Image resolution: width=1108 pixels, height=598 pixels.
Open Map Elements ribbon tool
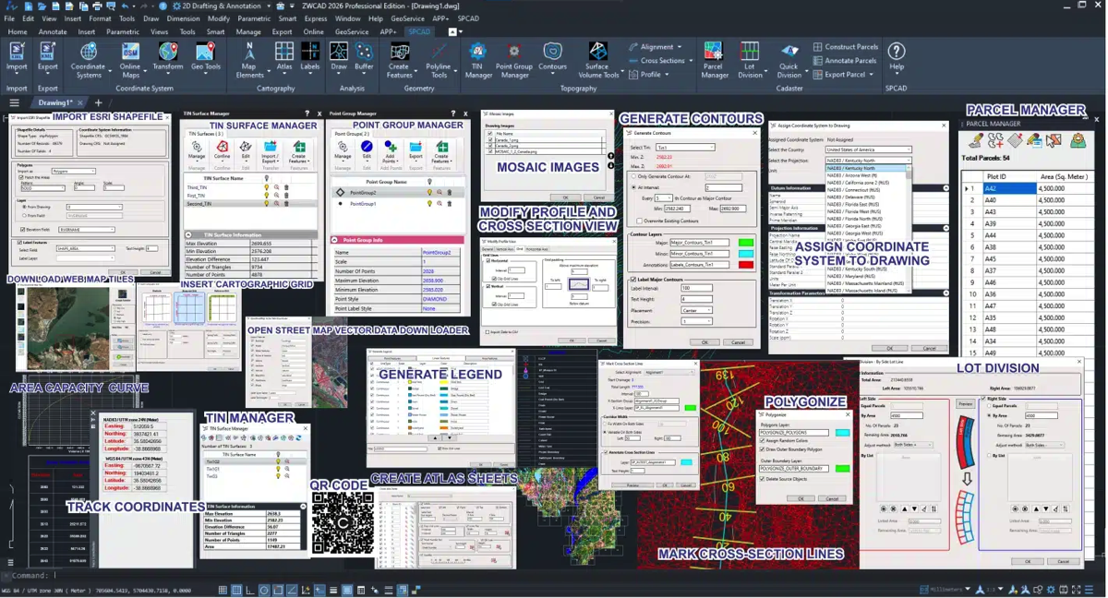coord(249,58)
